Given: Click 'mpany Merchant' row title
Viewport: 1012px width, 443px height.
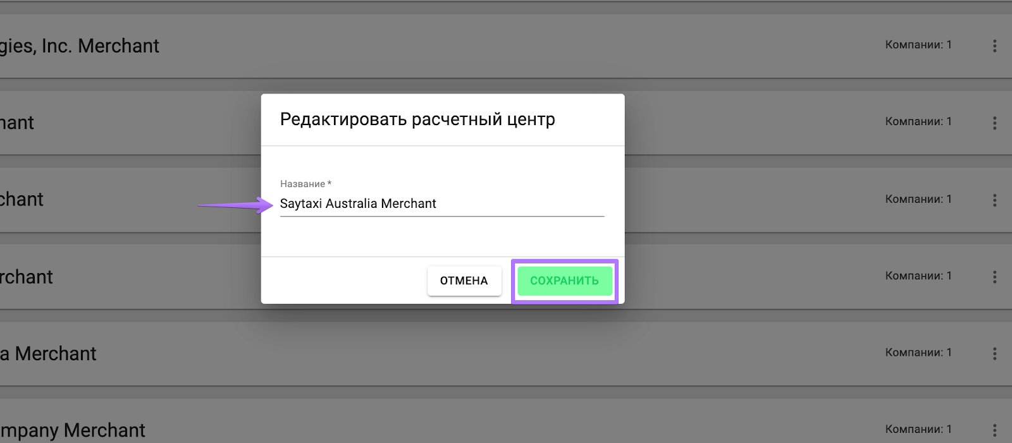Looking at the screenshot, I should (x=73, y=431).
